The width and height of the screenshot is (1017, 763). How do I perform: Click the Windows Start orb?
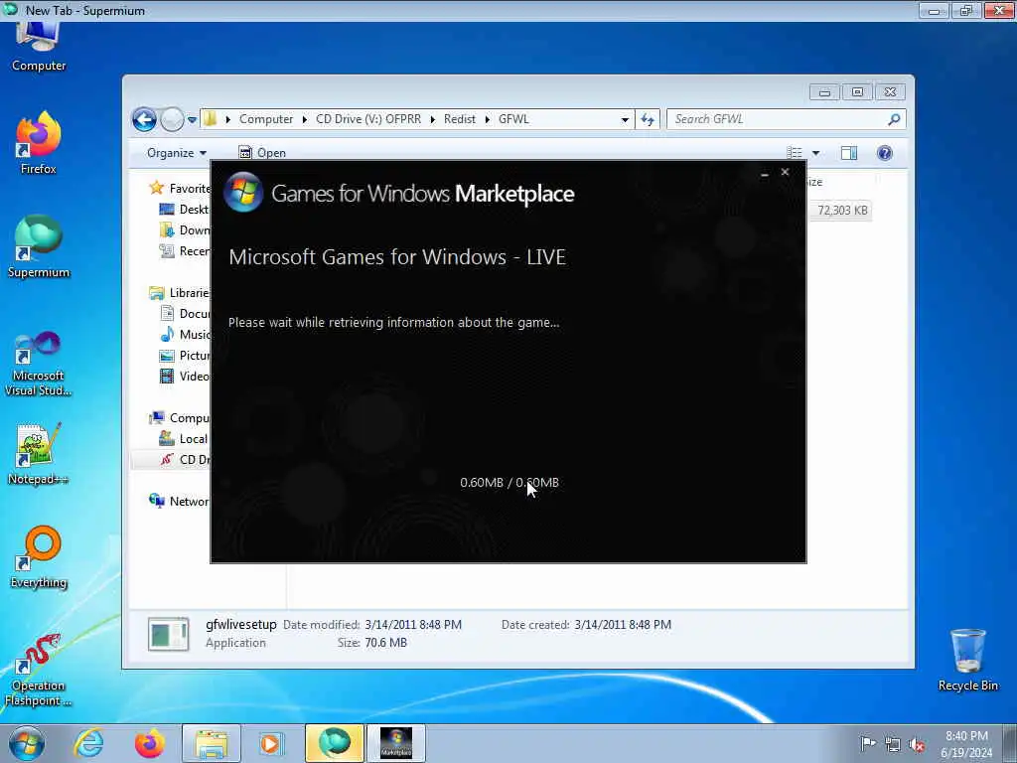pos(27,743)
